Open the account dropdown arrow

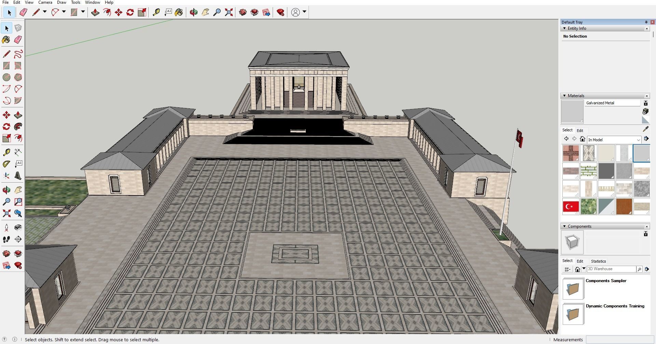(304, 12)
